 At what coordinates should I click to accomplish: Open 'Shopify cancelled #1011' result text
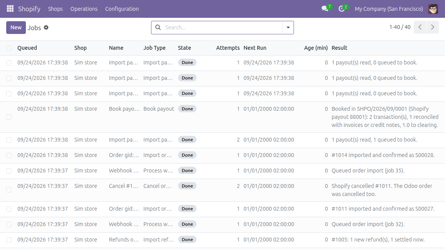pyautogui.click(x=382, y=190)
